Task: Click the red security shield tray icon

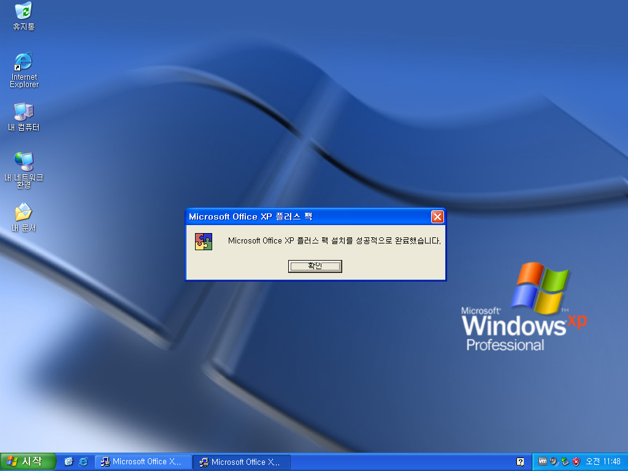Action: pyautogui.click(x=576, y=461)
